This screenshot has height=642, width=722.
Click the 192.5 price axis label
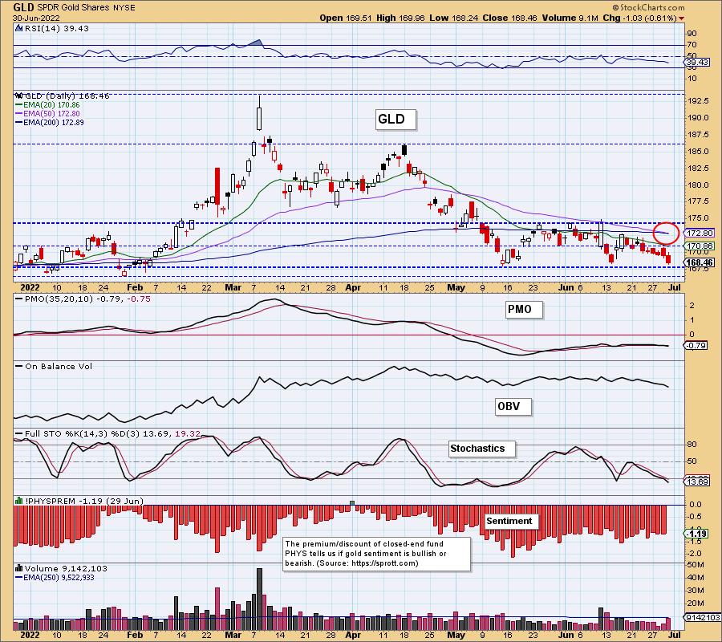pos(699,101)
